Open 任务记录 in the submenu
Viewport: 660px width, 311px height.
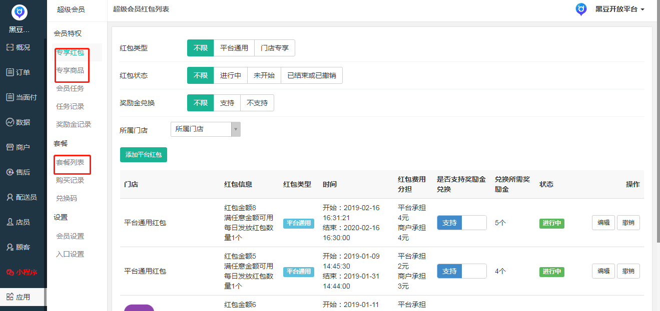click(x=70, y=106)
